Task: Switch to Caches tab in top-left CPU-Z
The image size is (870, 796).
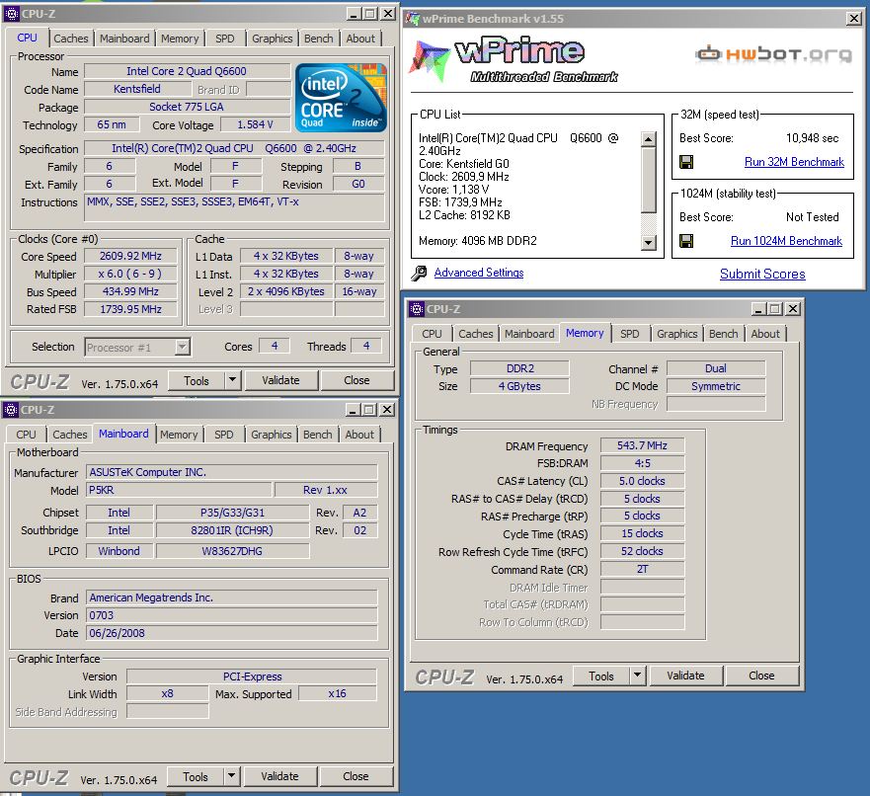Action: (x=70, y=39)
